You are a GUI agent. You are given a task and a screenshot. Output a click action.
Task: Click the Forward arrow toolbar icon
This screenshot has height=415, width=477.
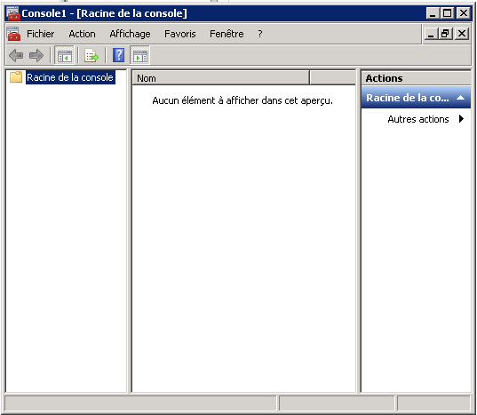pos(36,55)
